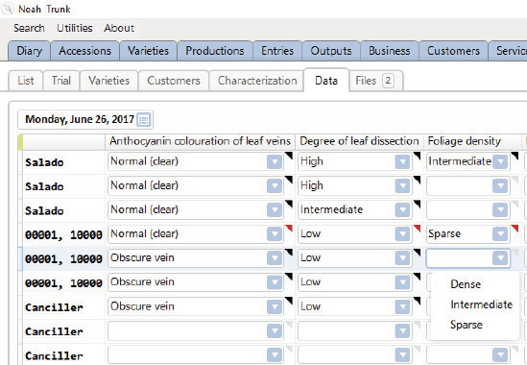Switch to the Diary tab
The width and height of the screenshot is (527, 365).
pos(29,51)
